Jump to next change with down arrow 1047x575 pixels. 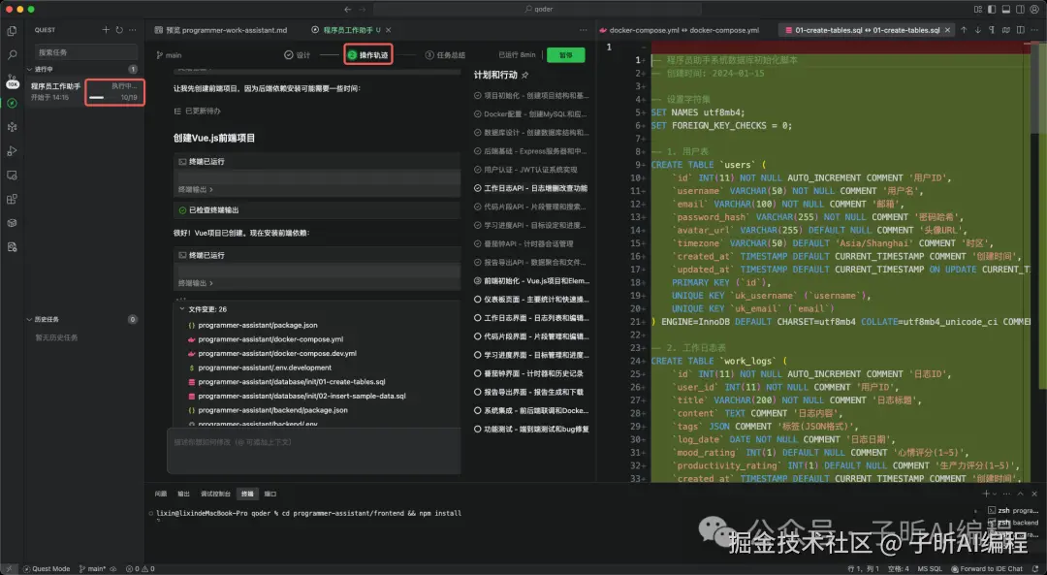977,30
